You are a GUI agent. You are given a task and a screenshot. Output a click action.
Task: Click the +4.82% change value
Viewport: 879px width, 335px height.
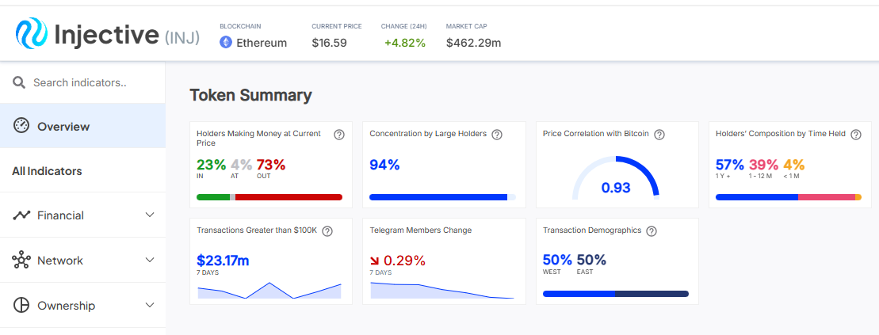[405, 43]
